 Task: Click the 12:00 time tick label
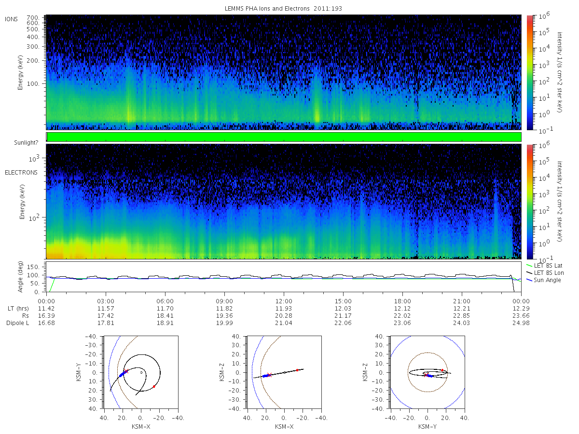coord(284,300)
